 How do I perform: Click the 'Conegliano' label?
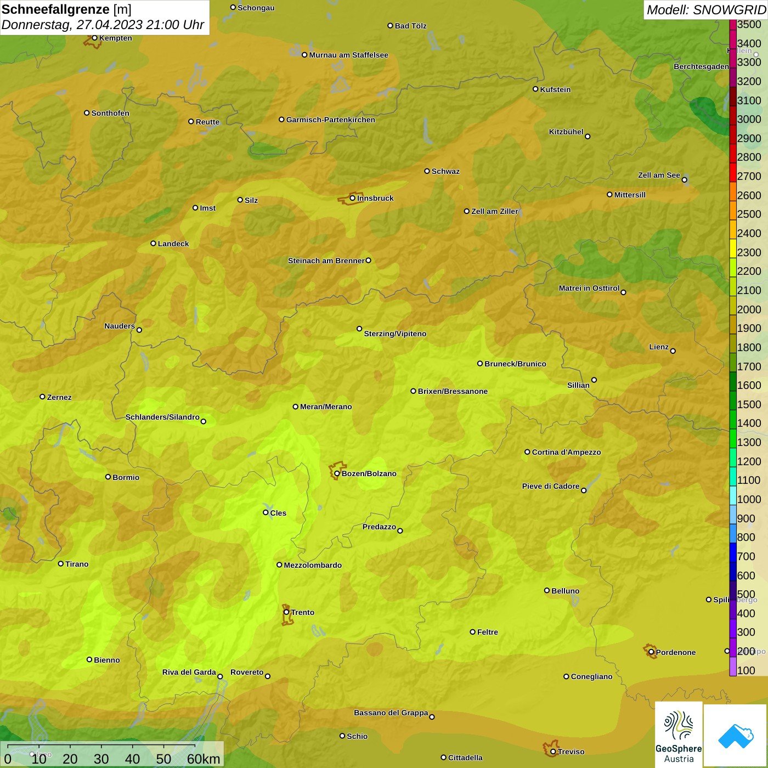point(591,676)
